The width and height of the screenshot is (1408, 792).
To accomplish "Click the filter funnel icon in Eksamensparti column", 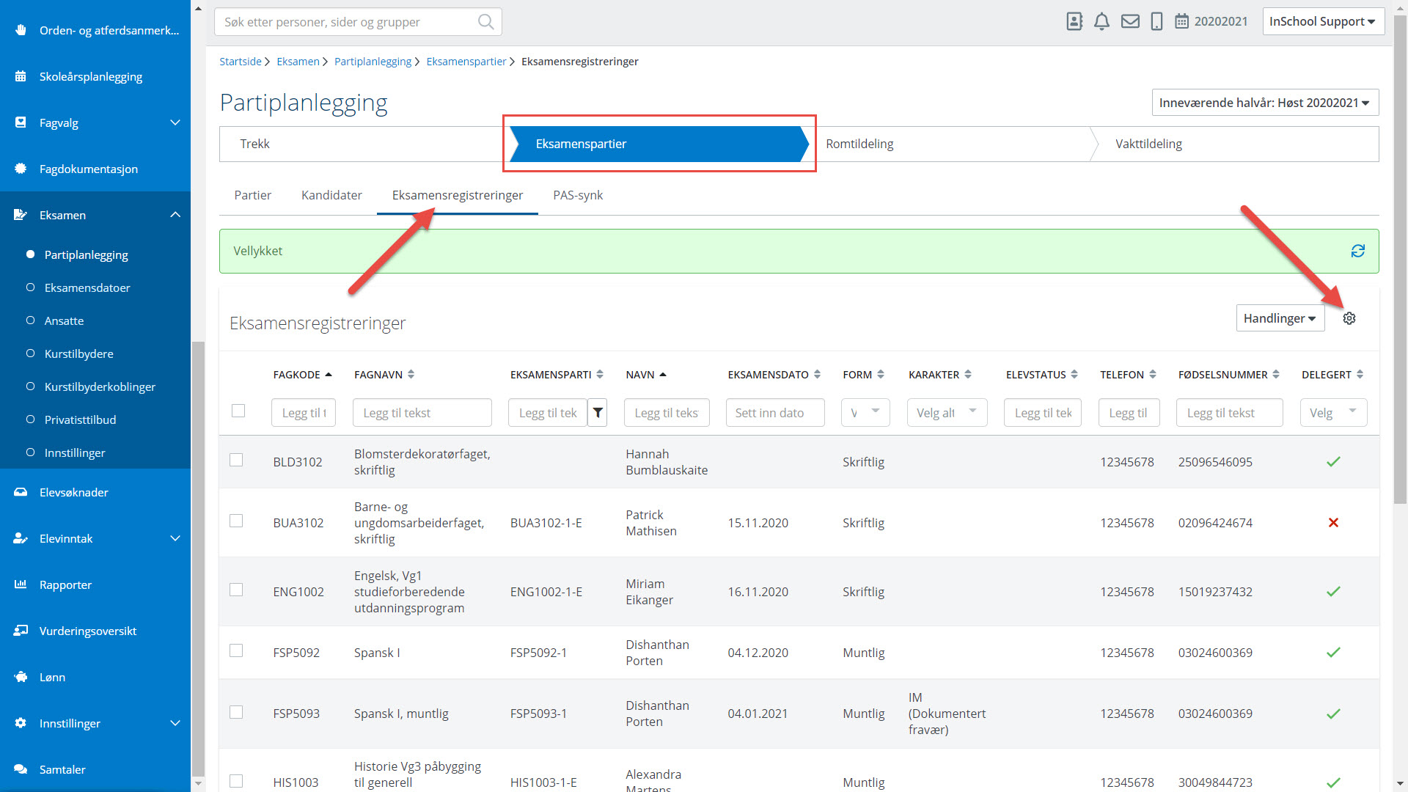I will click(598, 413).
